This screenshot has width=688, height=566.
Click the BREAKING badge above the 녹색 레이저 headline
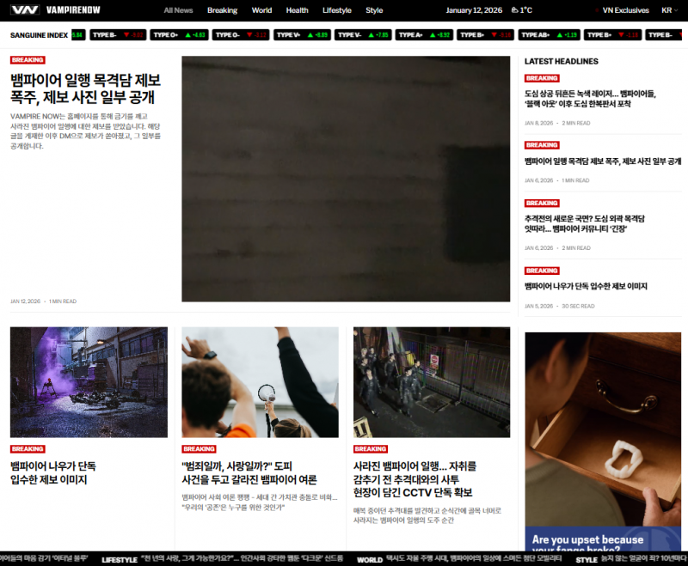[542, 78]
